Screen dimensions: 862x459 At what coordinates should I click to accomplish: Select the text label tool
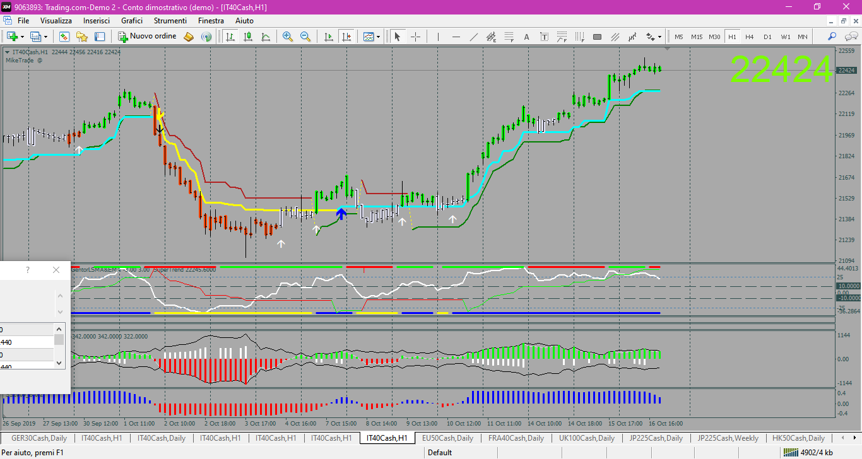coord(545,37)
